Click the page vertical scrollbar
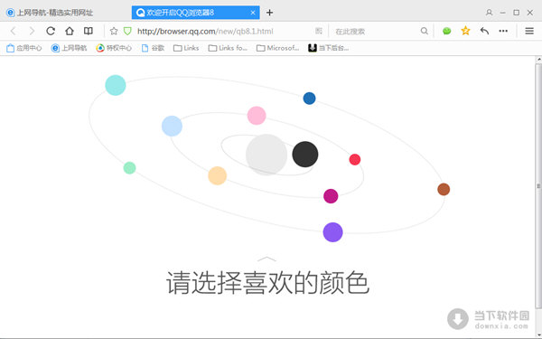 tap(538, 186)
